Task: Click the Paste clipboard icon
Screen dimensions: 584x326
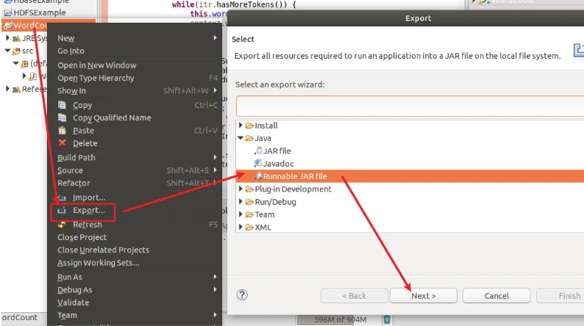Action: click(x=63, y=131)
